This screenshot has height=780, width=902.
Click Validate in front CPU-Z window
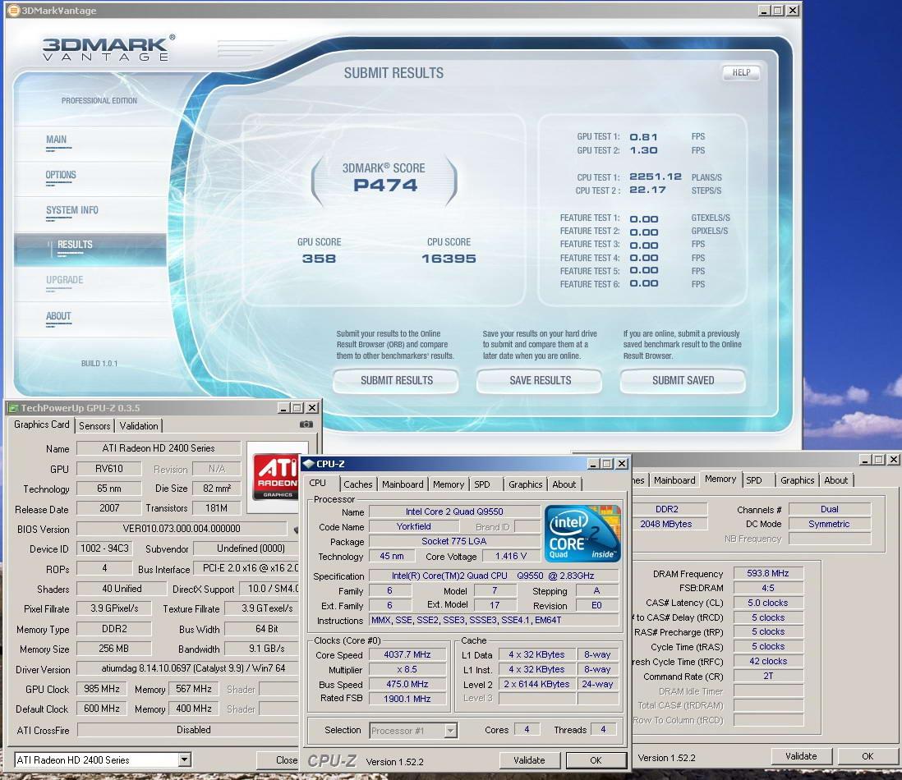529,759
